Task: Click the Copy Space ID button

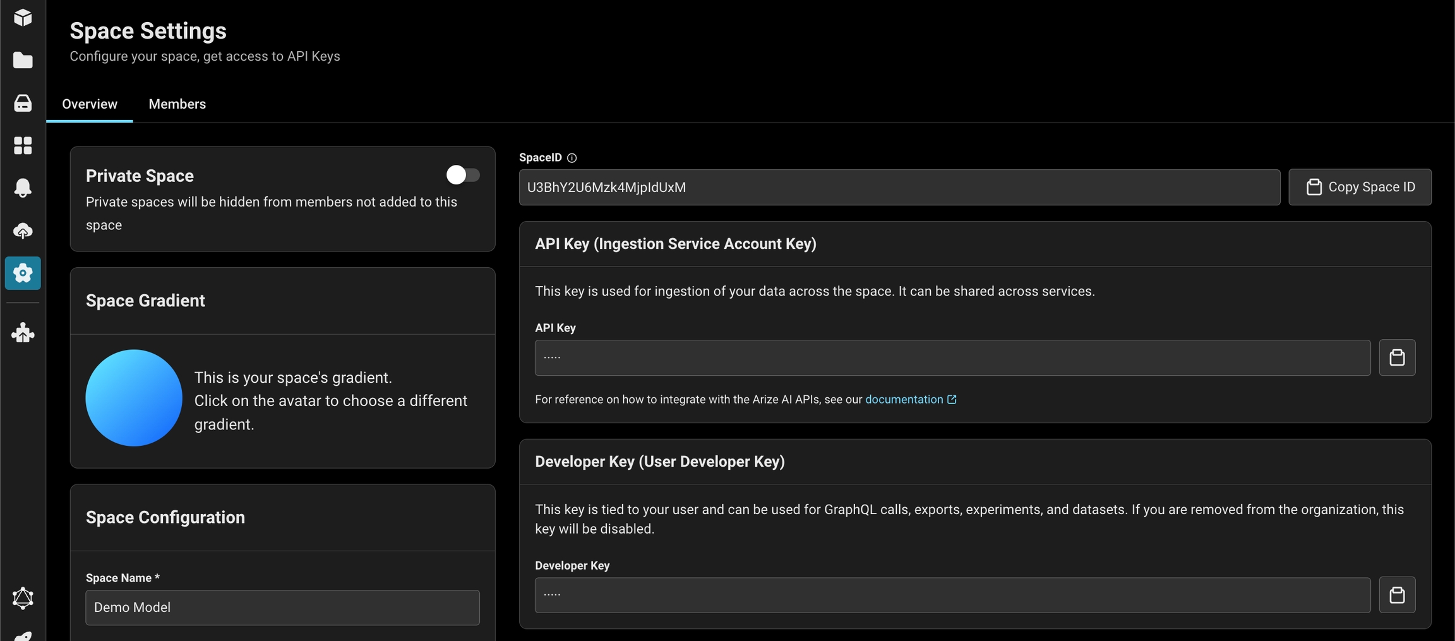Action: tap(1360, 187)
